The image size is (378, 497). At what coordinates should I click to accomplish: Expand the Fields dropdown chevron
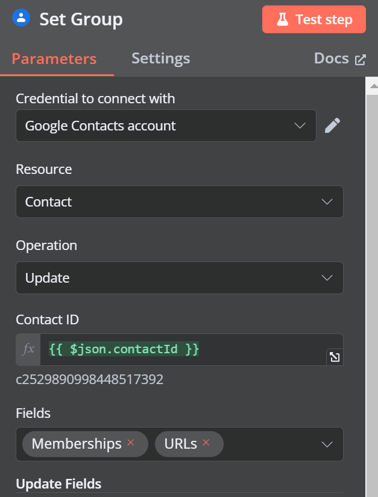[x=327, y=444]
